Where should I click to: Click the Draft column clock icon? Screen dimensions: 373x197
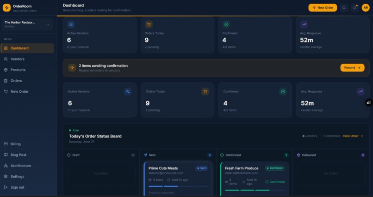pyautogui.click(x=69, y=155)
